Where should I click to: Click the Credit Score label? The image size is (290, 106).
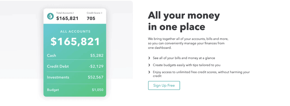tap(93, 13)
